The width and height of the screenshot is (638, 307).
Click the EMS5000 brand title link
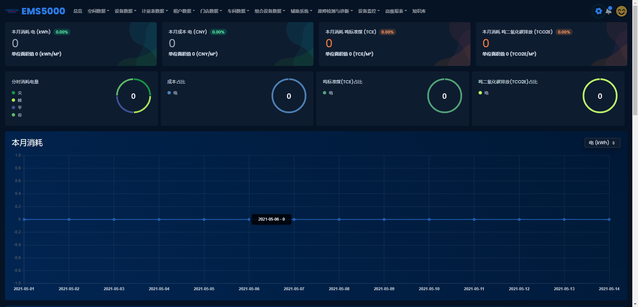click(43, 11)
